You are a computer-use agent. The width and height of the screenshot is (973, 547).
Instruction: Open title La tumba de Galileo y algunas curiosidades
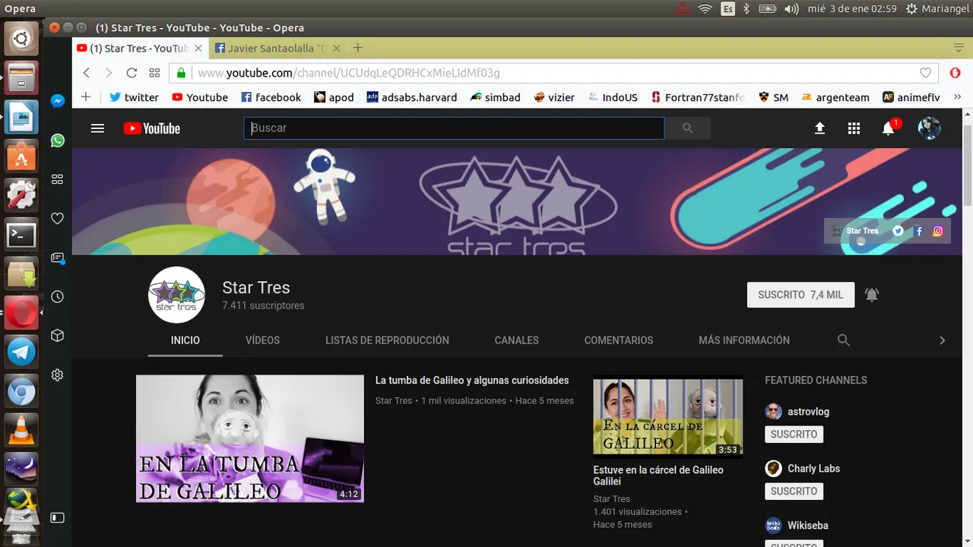pos(472,381)
